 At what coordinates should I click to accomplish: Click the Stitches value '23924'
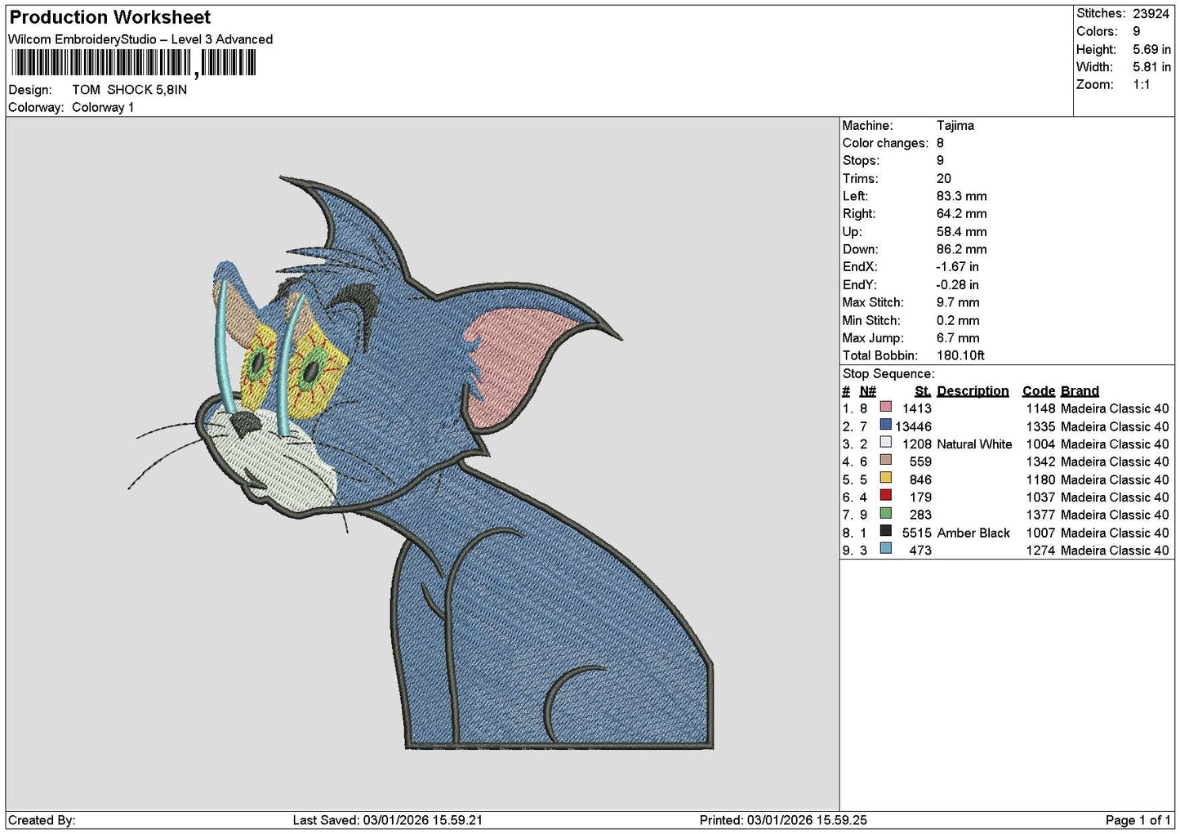click(1151, 14)
